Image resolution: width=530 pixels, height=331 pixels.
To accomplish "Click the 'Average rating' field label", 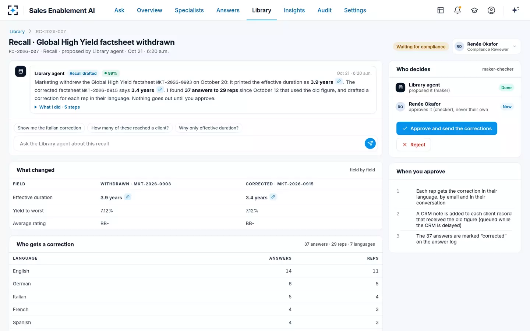I will pyautogui.click(x=29, y=224).
